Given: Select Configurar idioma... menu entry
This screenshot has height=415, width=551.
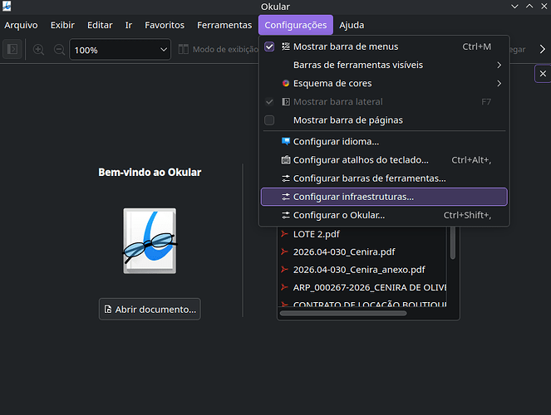Looking at the screenshot, I should (384, 142).
